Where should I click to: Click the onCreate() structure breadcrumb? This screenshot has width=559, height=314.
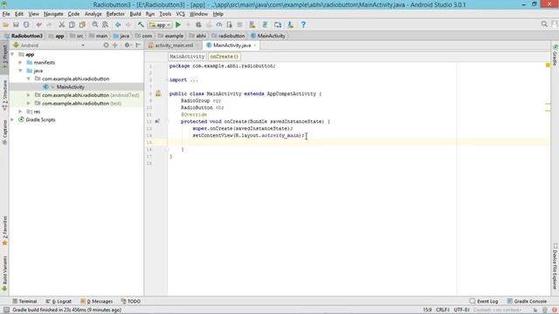pyautogui.click(x=224, y=57)
